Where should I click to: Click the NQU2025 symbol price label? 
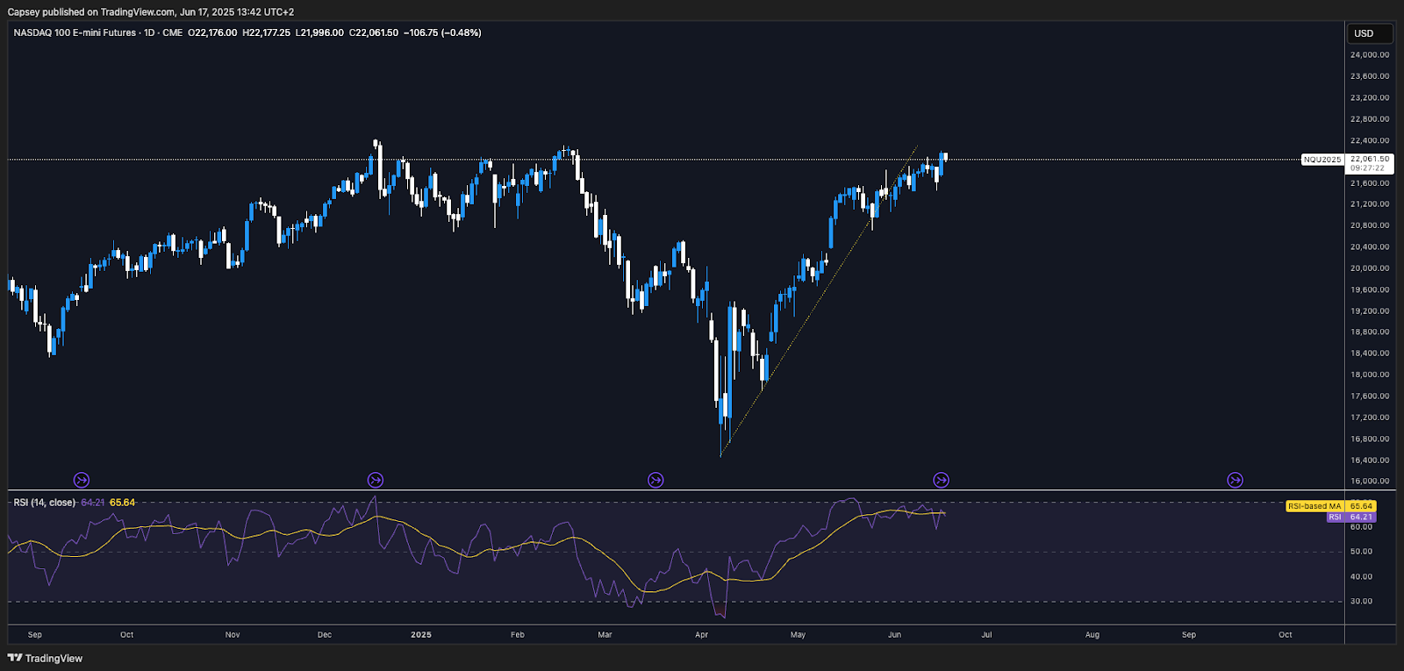pos(1322,160)
